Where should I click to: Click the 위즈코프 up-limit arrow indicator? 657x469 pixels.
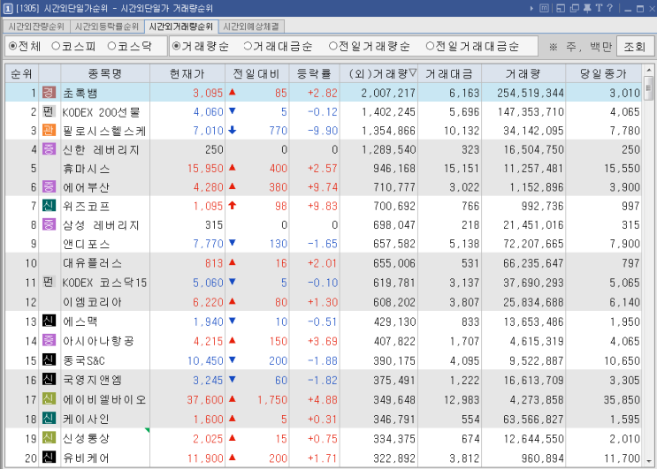pyautogui.click(x=233, y=205)
